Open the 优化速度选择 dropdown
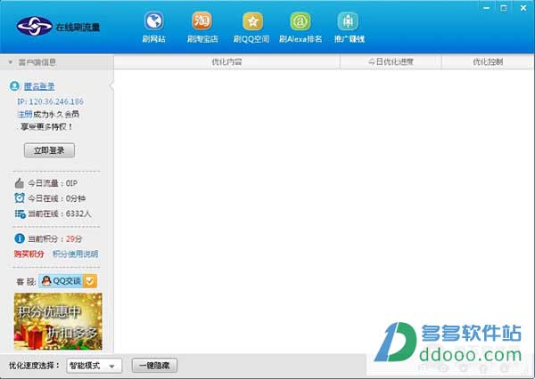 click(95, 366)
